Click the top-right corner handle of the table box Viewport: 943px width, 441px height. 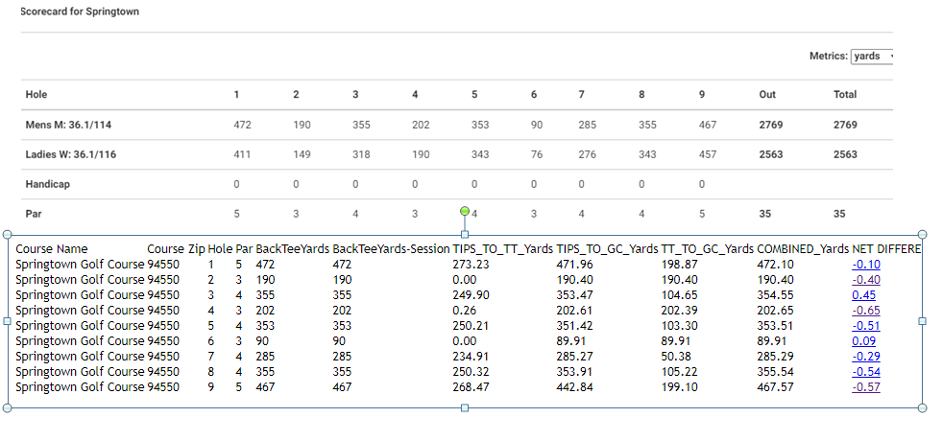923,234
